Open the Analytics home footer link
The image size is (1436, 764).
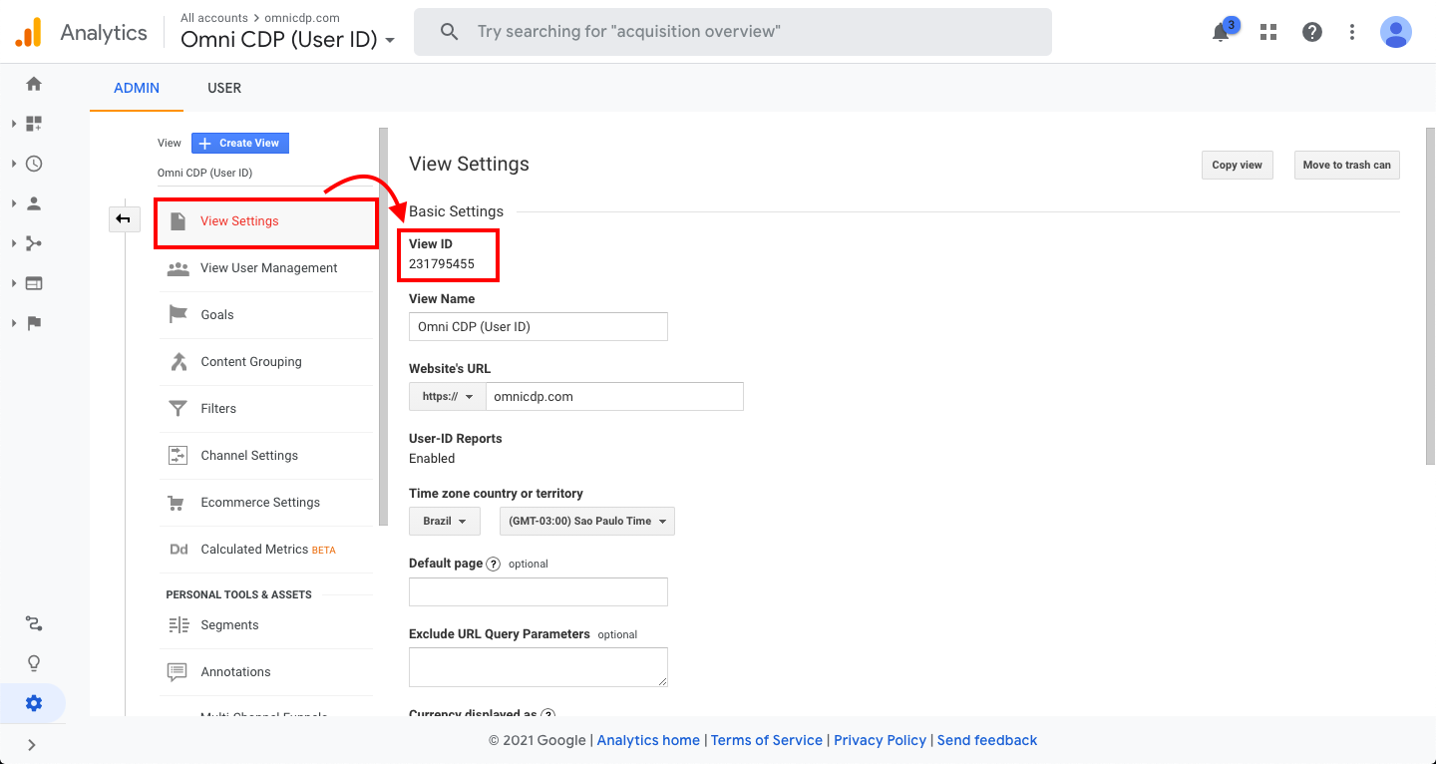(x=648, y=740)
